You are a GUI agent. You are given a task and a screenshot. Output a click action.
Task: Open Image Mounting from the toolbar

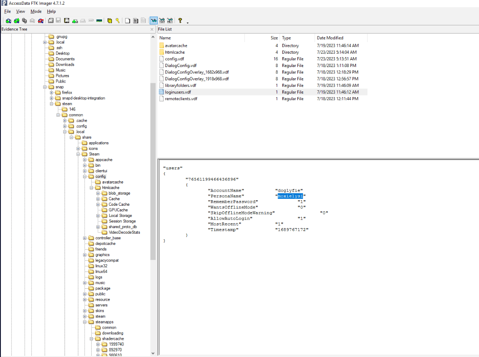(25, 21)
